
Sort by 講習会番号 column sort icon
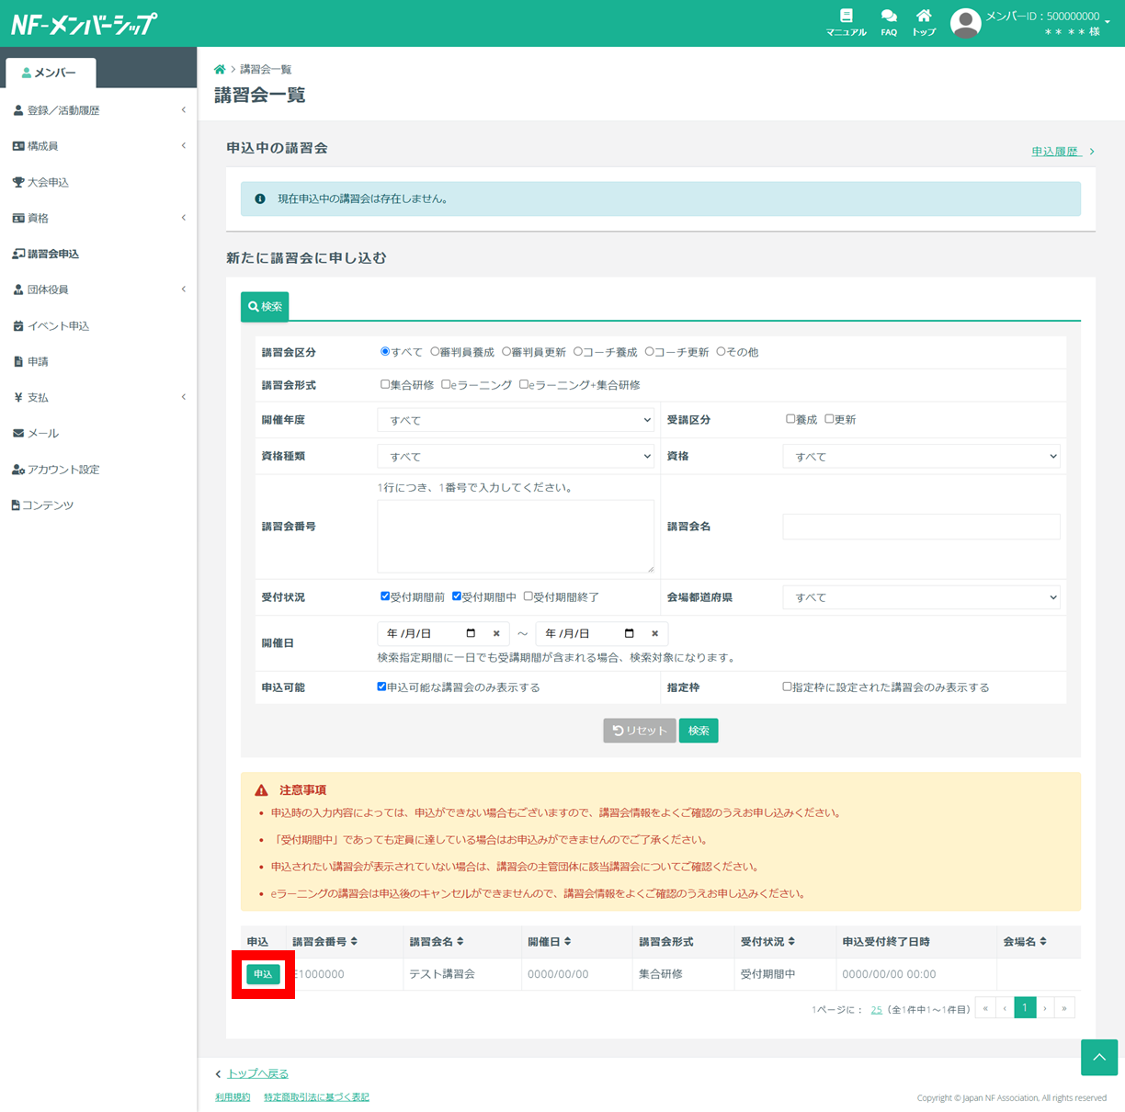pos(354,941)
